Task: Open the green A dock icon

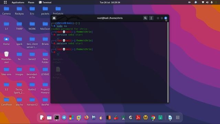Action: pyautogui.click(x=123, y=117)
